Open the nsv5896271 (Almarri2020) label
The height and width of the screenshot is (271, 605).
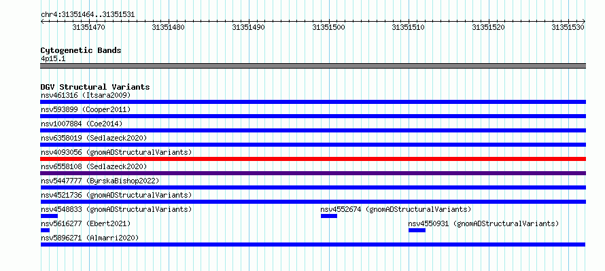pos(90,238)
